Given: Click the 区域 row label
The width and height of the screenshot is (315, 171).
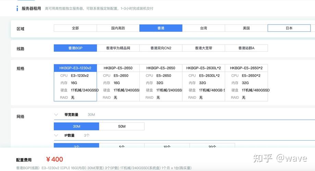Looking at the screenshot, I should 21,29.
